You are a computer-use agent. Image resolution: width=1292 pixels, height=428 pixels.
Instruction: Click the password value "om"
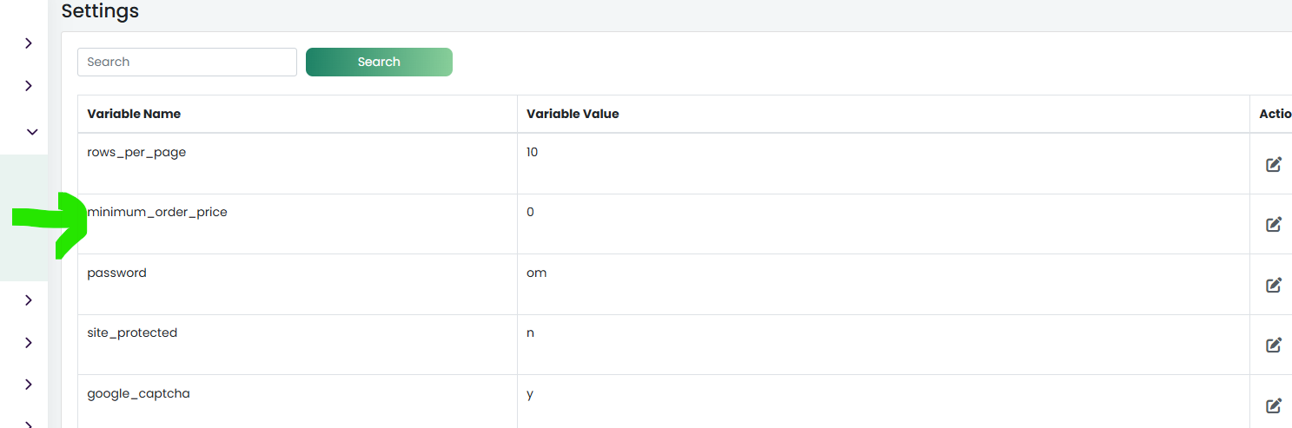536,273
